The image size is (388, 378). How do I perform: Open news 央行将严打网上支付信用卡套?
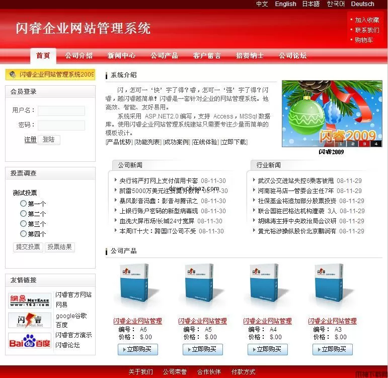159,181
